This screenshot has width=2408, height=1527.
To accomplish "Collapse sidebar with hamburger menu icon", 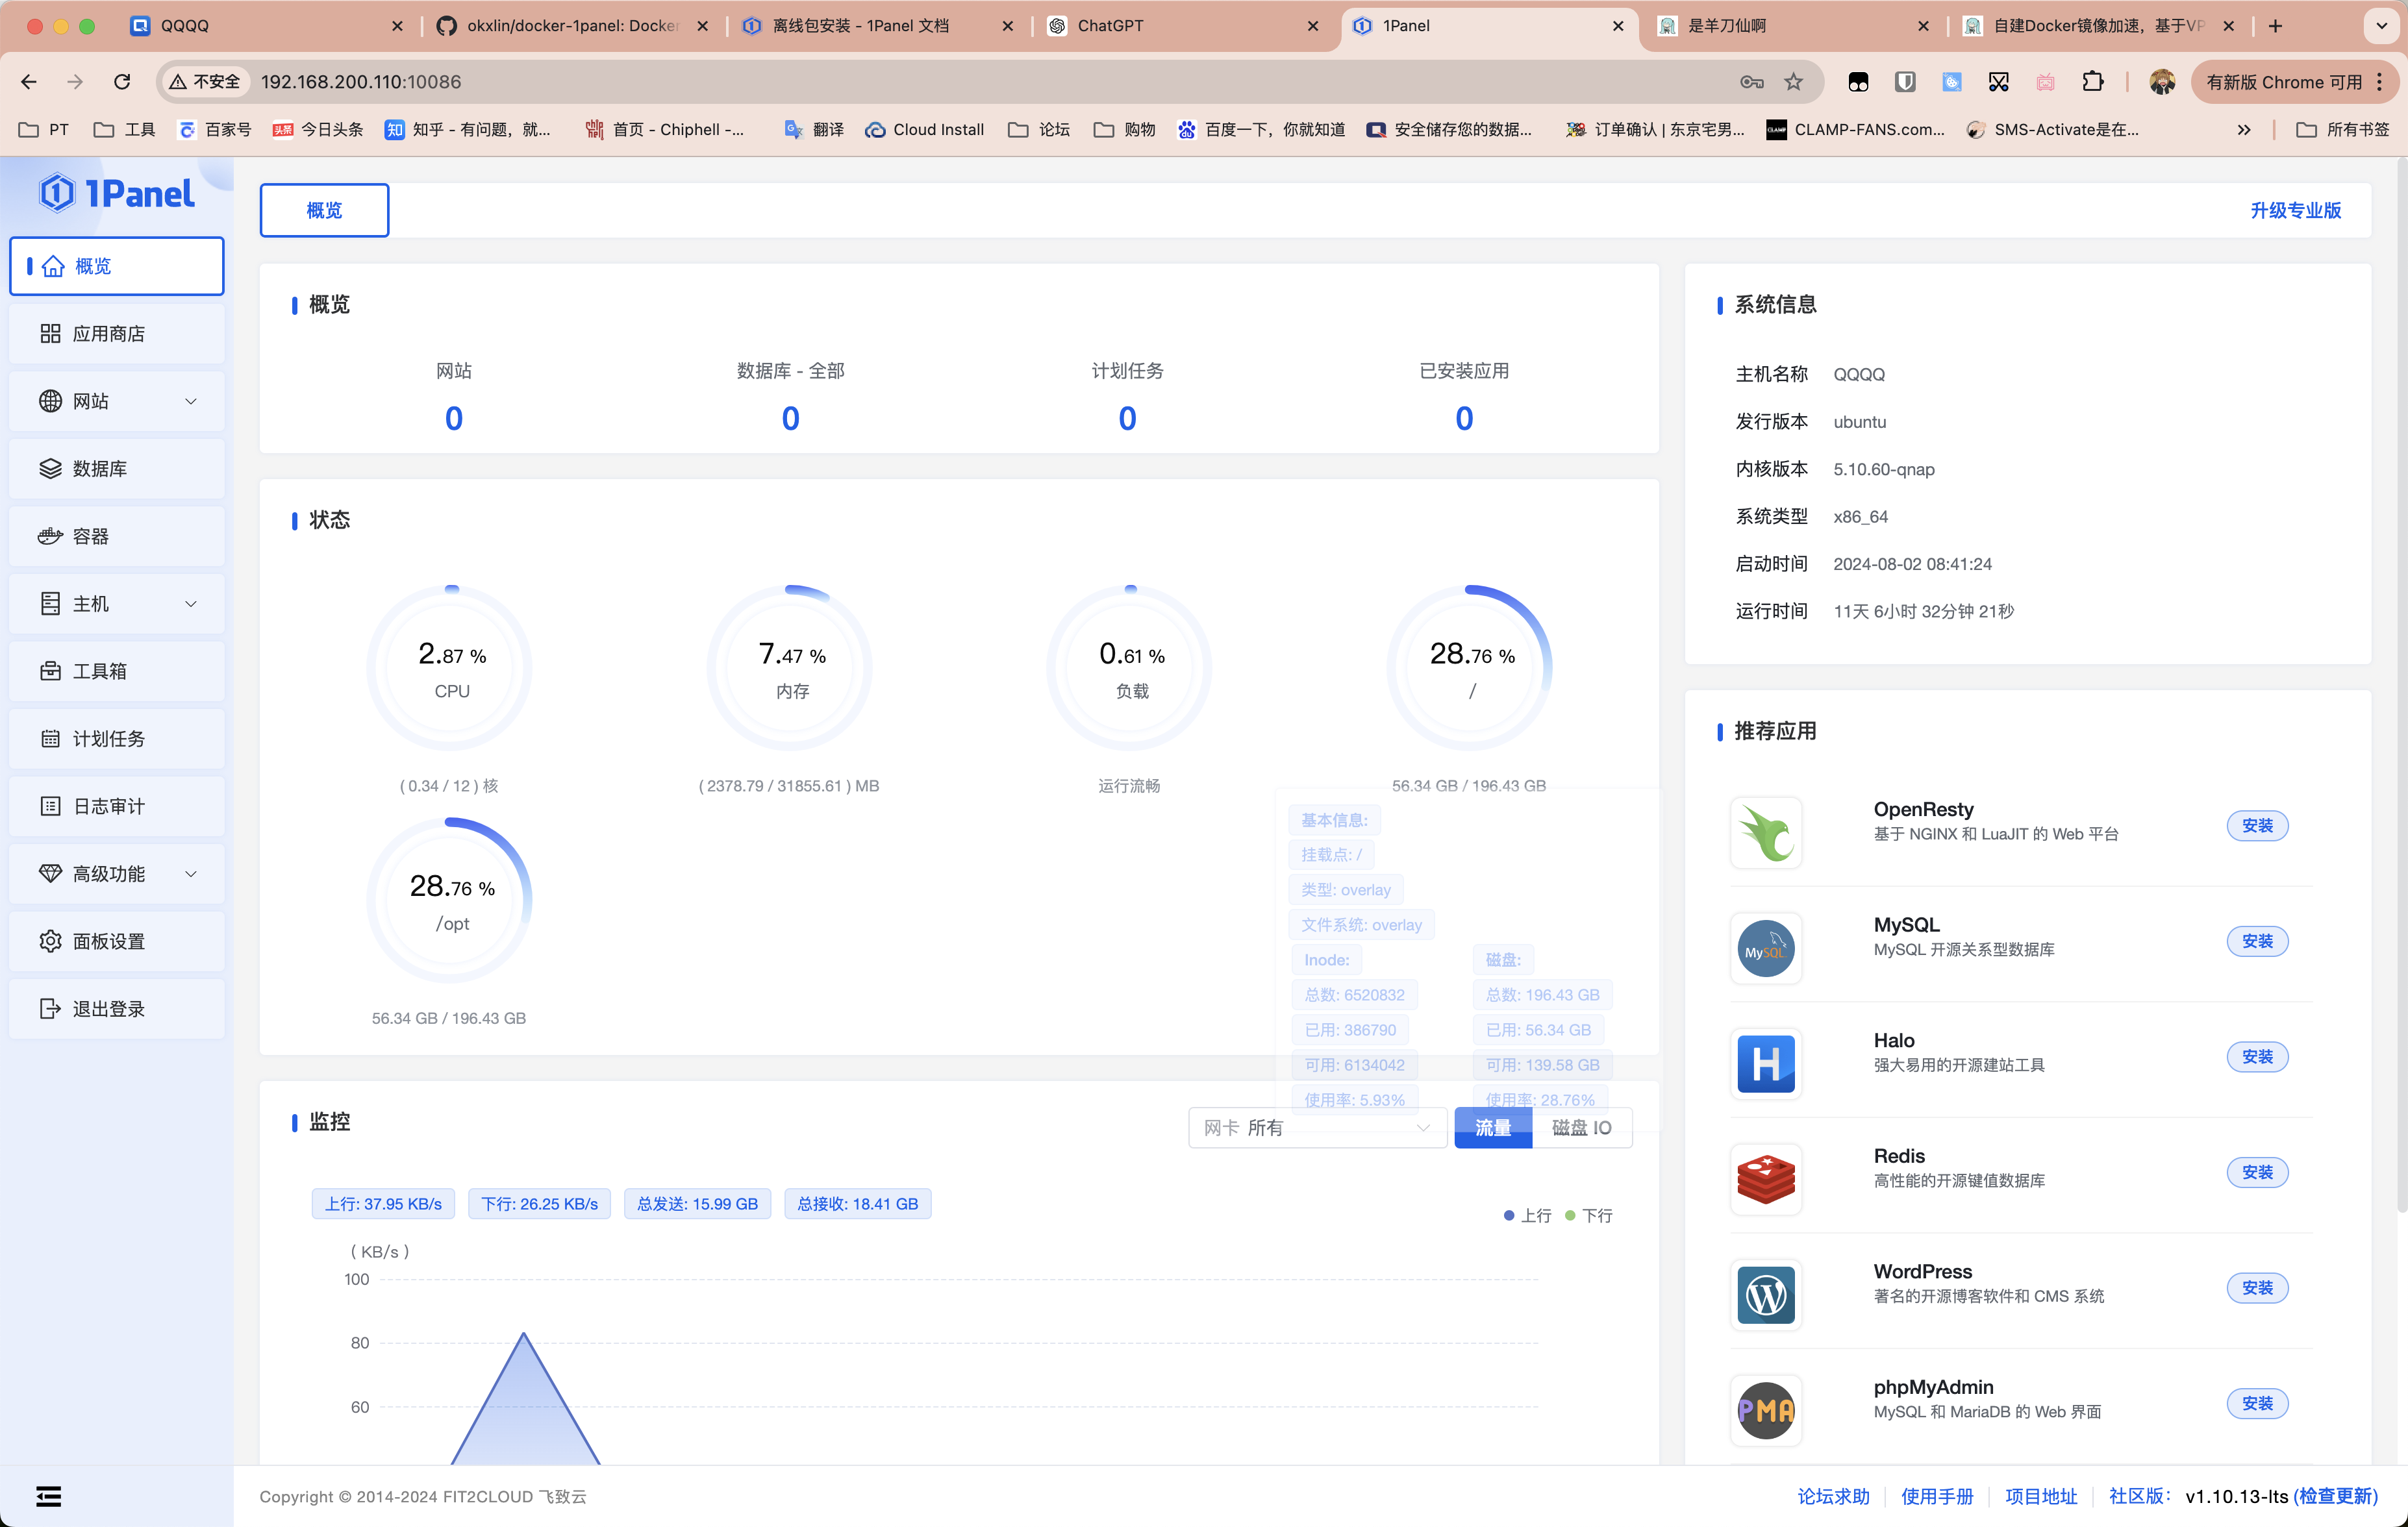I will pyautogui.click(x=49, y=1496).
